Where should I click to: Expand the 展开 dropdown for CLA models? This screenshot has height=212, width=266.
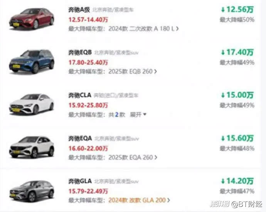pyautogui.click(x=138, y=115)
